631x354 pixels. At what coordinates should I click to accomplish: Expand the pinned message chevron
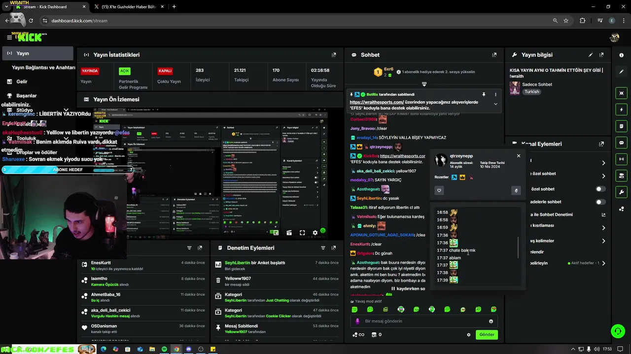click(495, 104)
